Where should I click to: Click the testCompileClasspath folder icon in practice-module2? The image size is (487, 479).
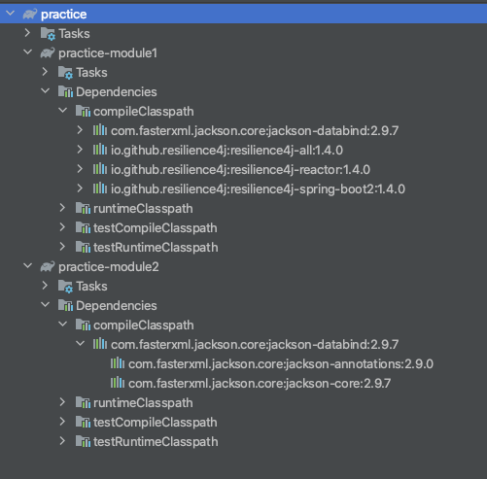pyautogui.click(x=83, y=422)
